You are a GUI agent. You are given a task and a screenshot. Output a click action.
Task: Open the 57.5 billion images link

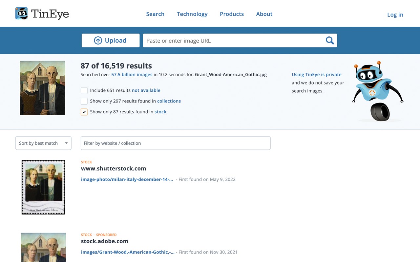[x=132, y=75]
